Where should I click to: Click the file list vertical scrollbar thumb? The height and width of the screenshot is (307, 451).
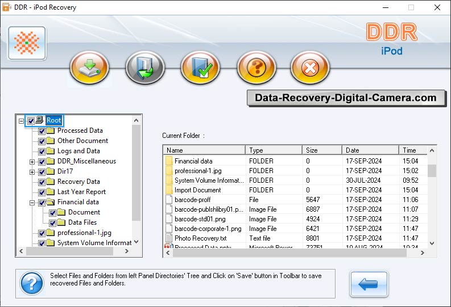(432, 171)
